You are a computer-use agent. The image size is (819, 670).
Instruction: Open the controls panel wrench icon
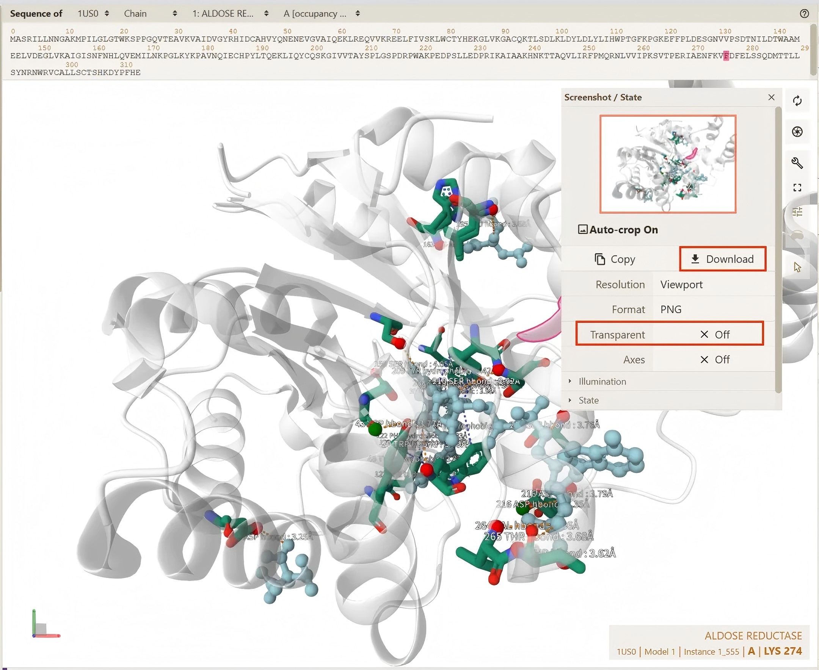[797, 163]
